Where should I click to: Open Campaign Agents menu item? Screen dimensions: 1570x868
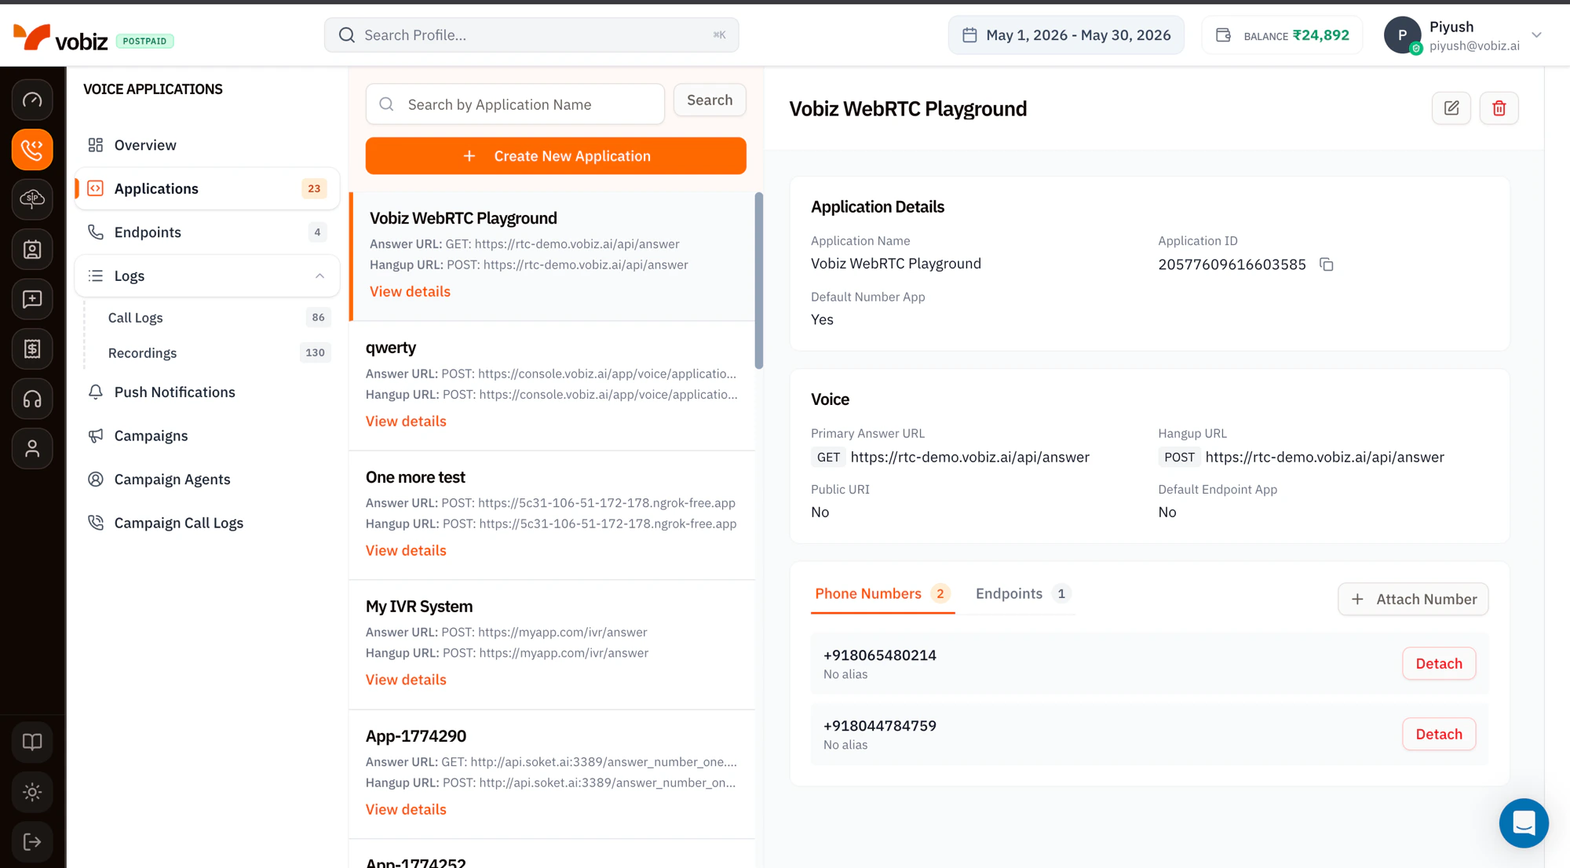(x=207, y=480)
